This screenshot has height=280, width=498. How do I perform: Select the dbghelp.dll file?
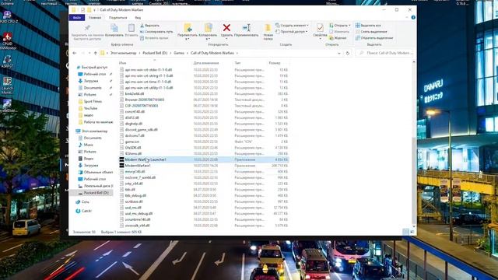coord(203,124)
